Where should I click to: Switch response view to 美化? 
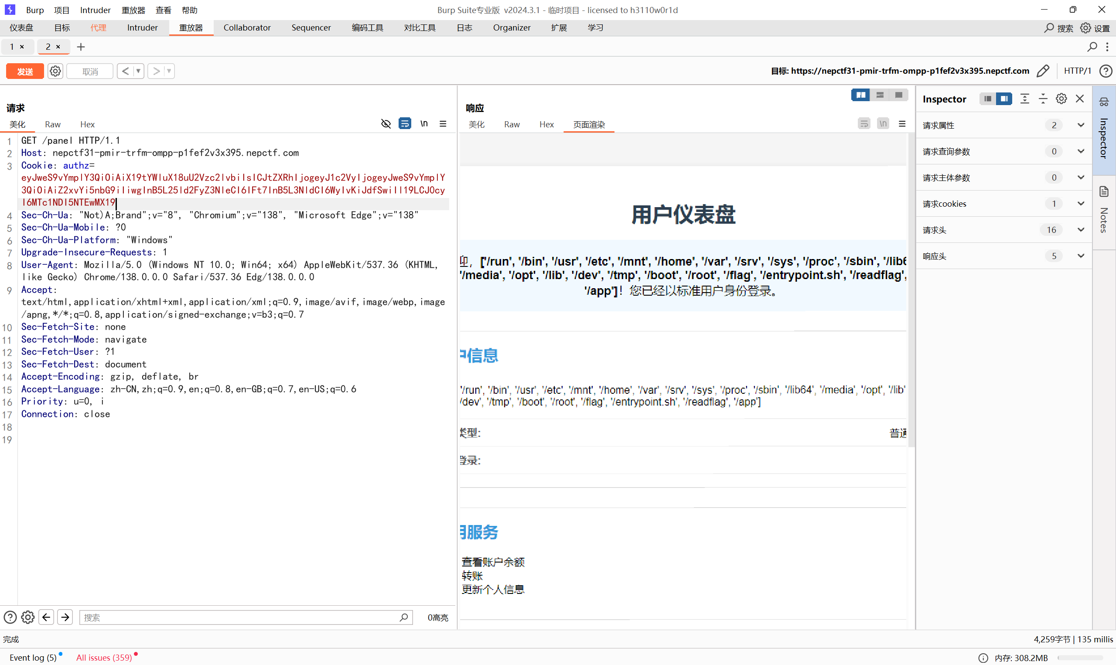coord(476,124)
